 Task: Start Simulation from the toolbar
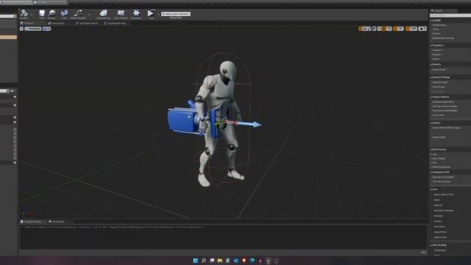pos(136,14)
